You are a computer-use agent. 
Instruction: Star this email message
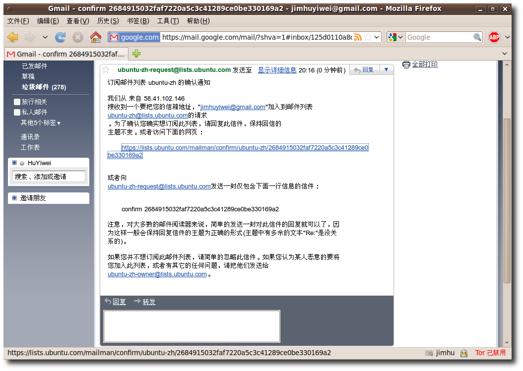tap(106, 69)
